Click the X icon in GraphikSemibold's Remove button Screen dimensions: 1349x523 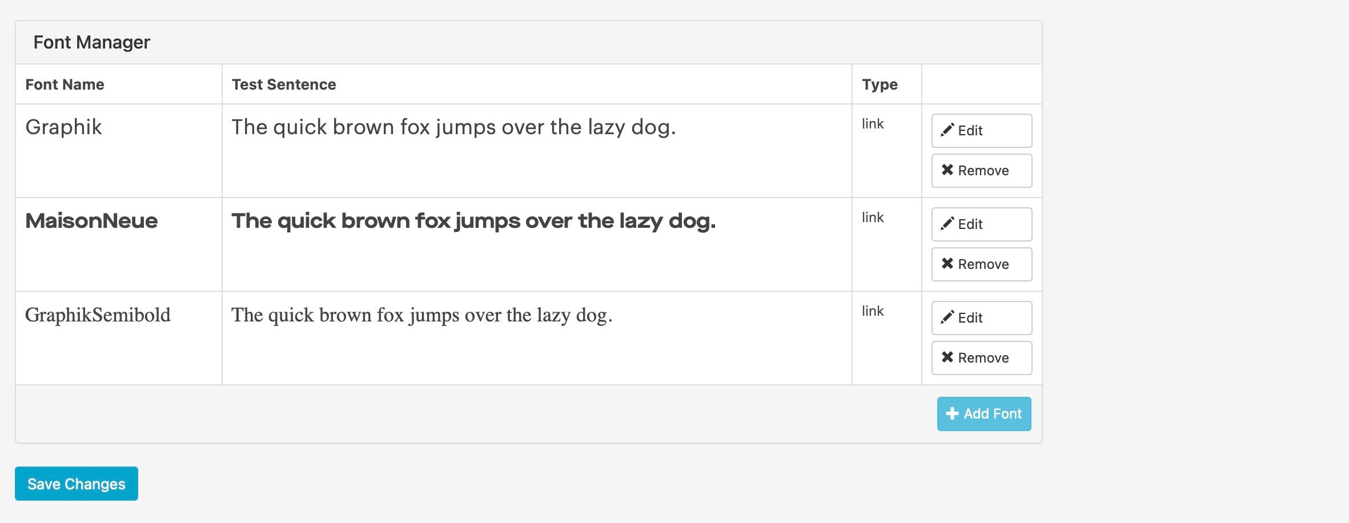(x=947, y=357)
